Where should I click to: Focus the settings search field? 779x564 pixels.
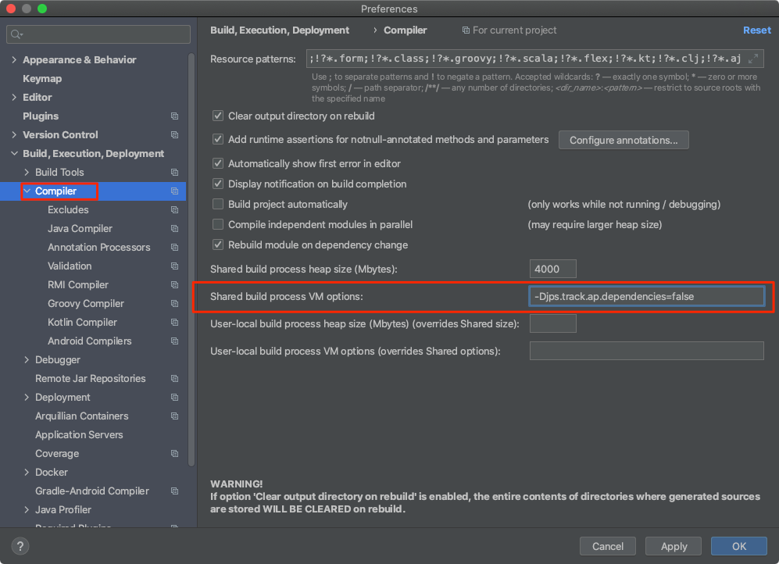click(98, 34)
